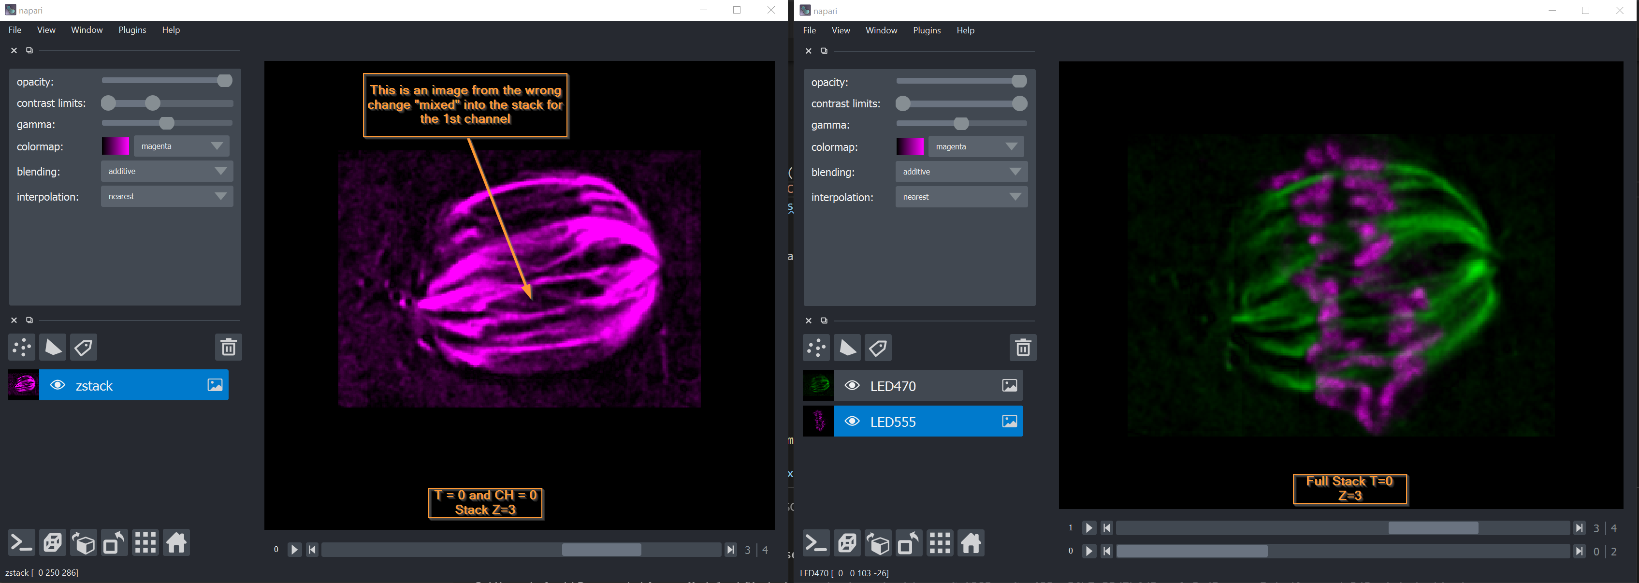Open the magenta colormap dropdown
The width and height of the screenshot is (1639, 583).
tap(181, 146)
